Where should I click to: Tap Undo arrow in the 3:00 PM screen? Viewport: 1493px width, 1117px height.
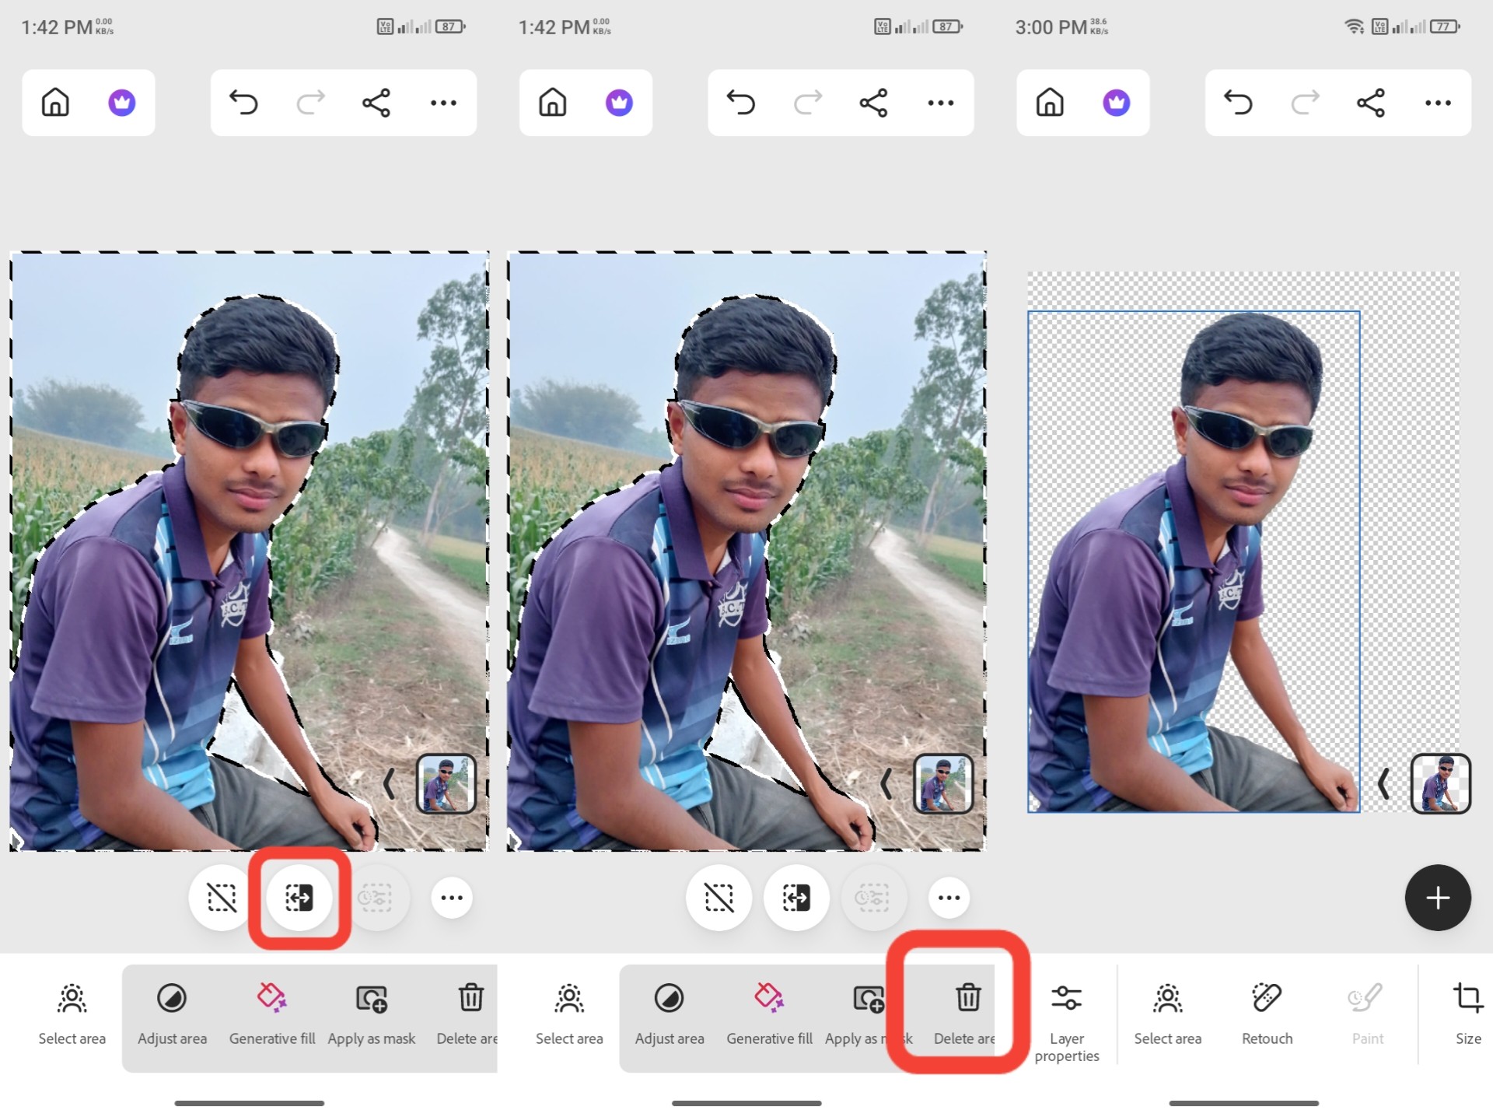coord(1238,103)
